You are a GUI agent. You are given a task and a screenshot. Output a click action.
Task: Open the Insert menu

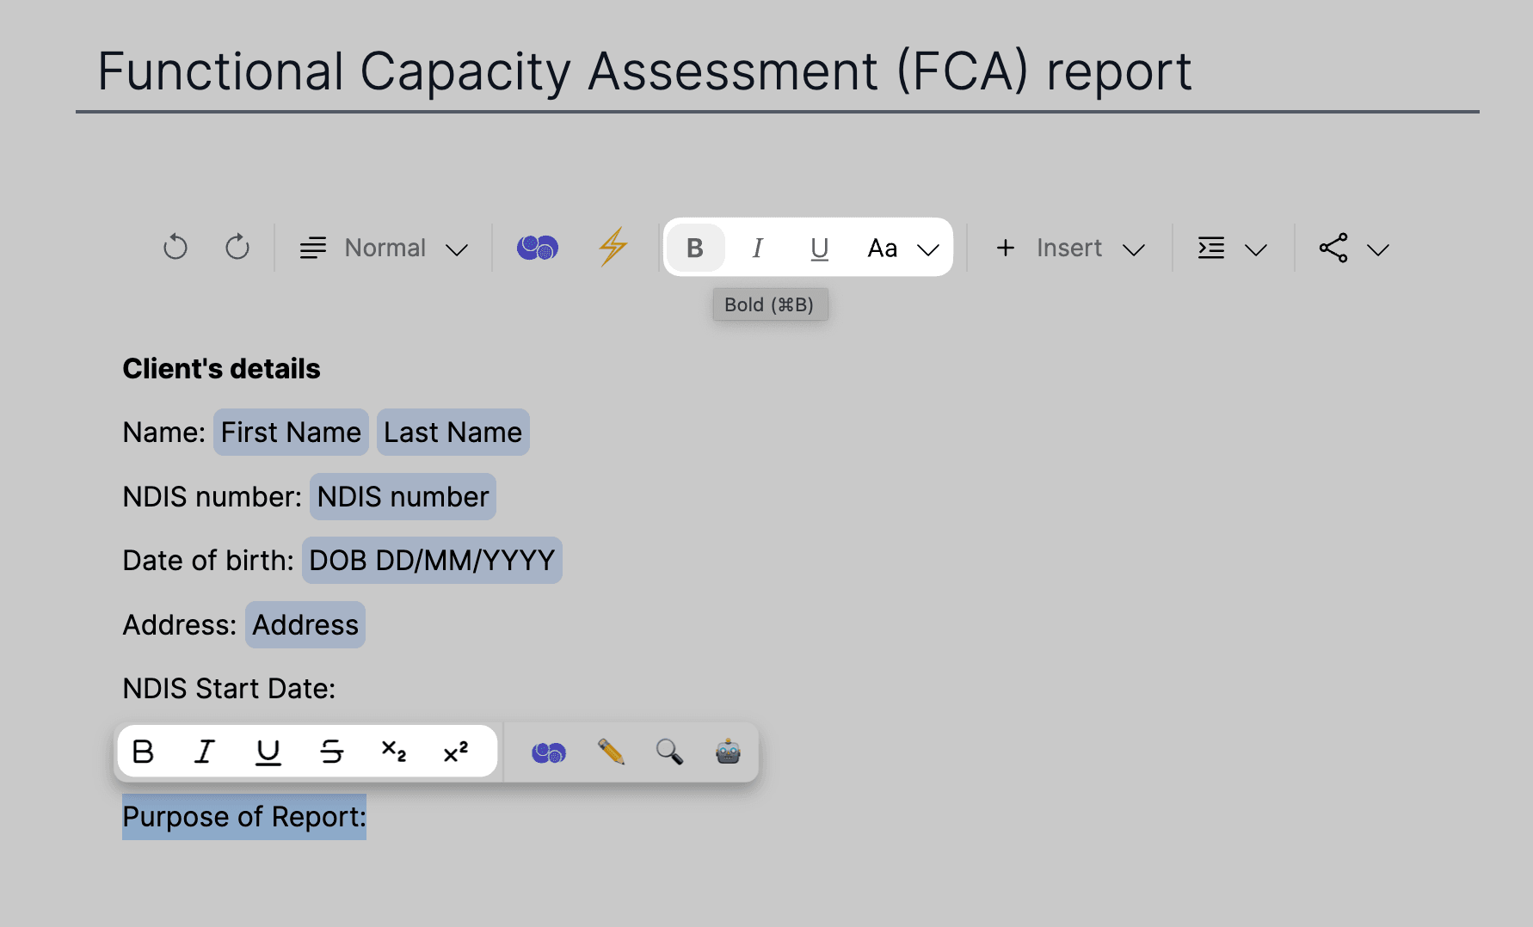click(1070, 248)
